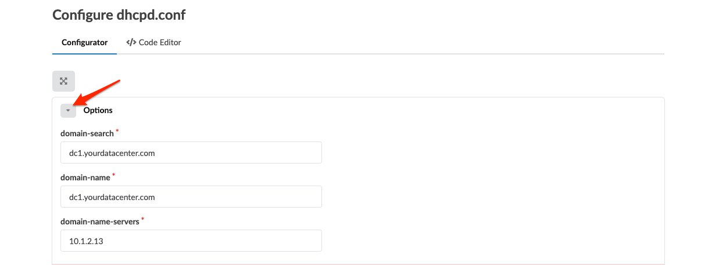This screenshot has width=719, height=265.
Task: Click the gray divider line under tabs
Action: (x=407, y=54)
